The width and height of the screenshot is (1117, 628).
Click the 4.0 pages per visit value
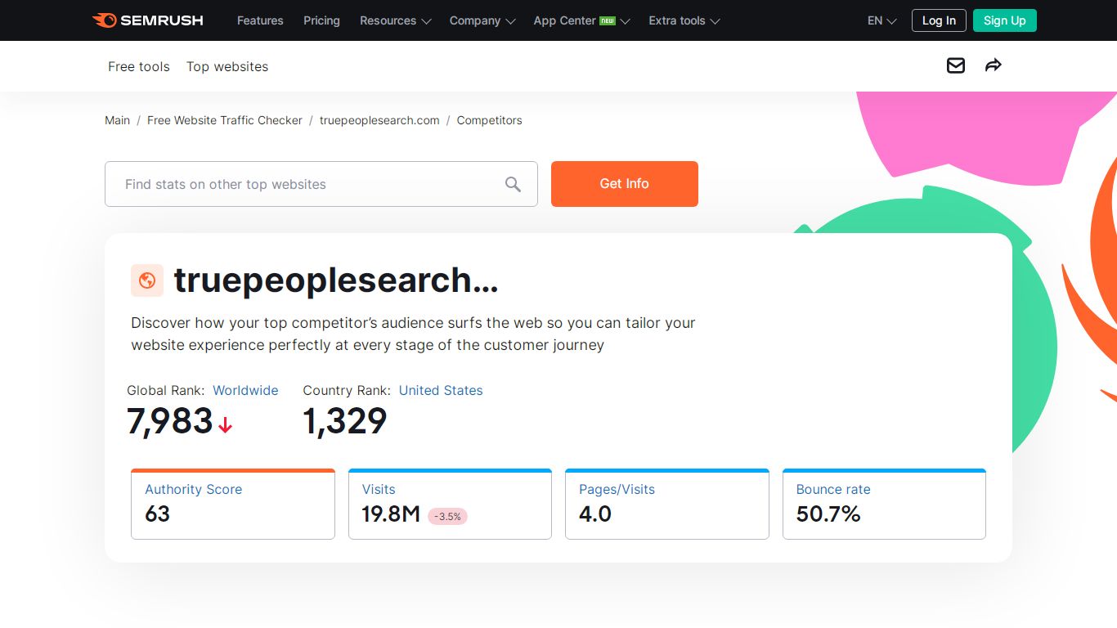(595, 514)
